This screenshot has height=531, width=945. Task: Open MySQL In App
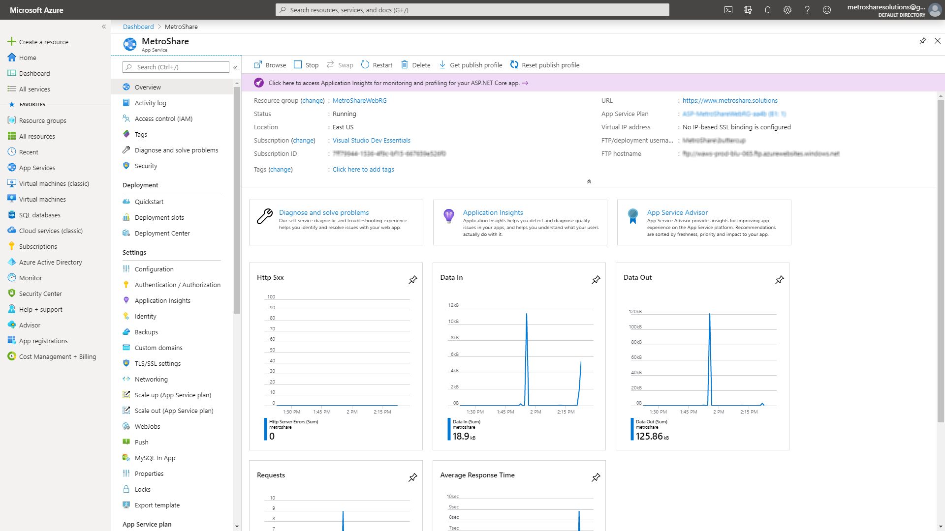(x=172, y=458)
